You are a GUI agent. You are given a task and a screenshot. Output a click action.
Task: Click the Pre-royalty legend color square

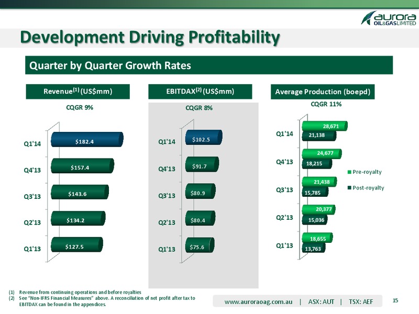(x=349, y=172)
